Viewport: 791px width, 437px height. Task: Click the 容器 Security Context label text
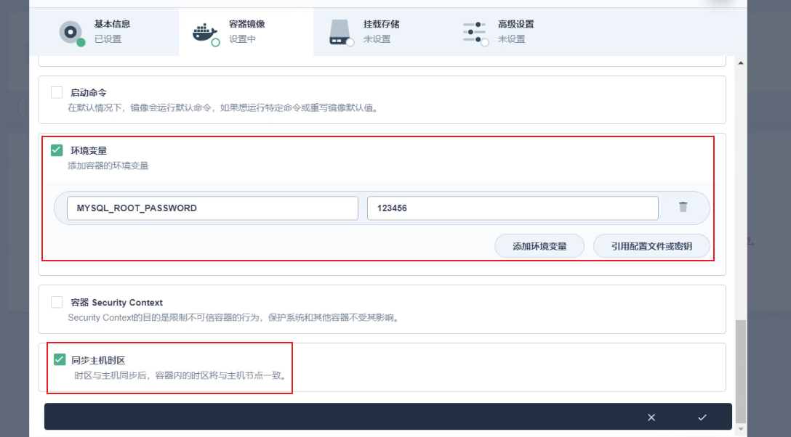(116, 303)
